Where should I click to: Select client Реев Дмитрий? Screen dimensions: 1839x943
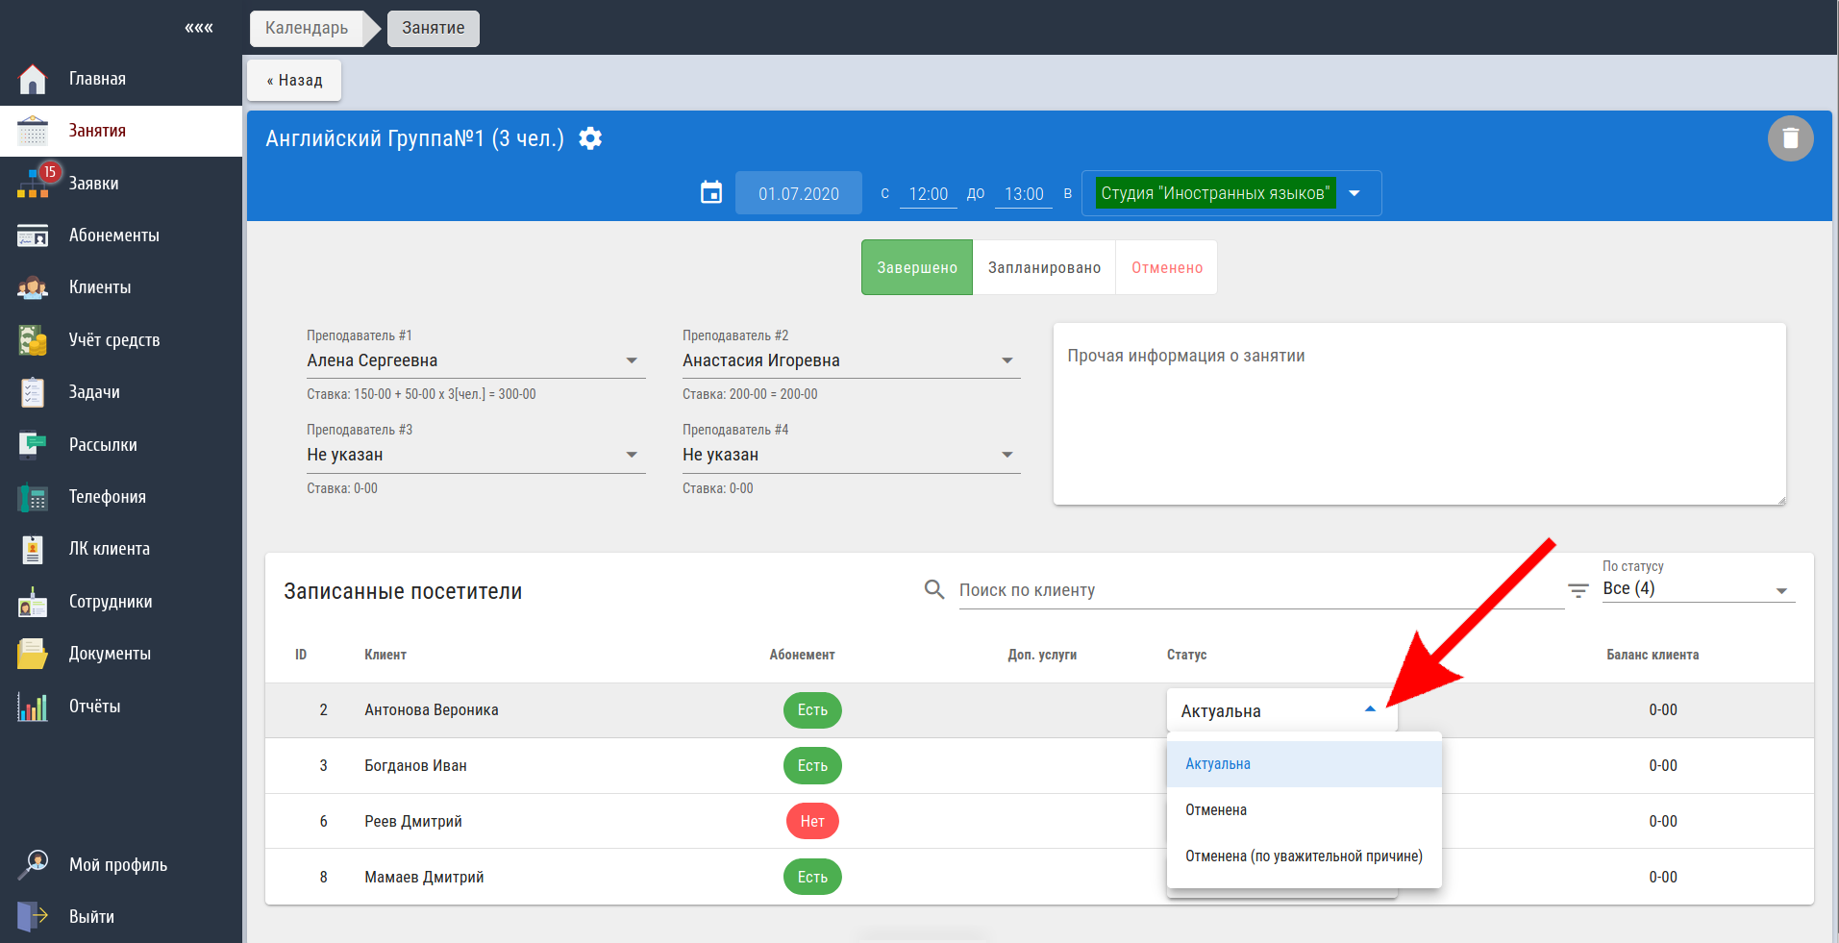pos(413,821)
